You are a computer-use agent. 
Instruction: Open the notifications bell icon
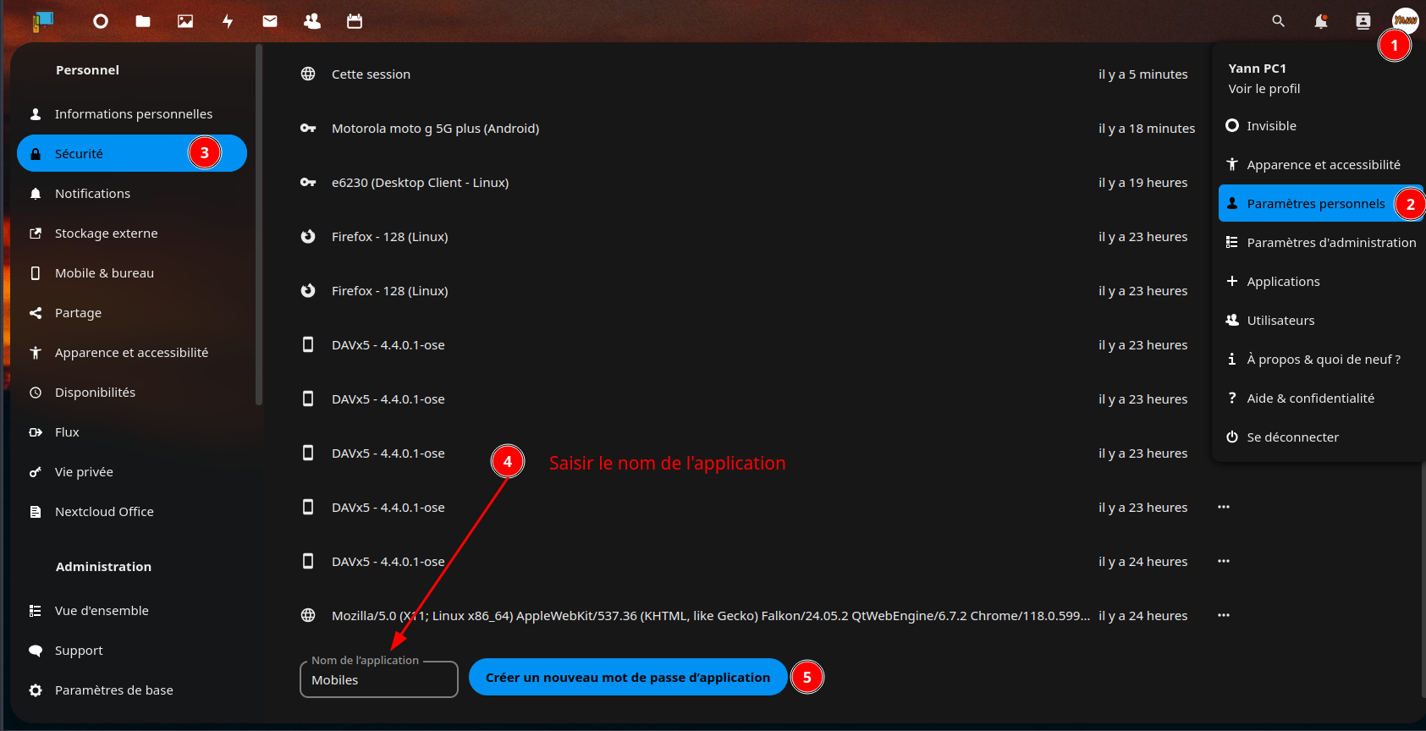1320,21
